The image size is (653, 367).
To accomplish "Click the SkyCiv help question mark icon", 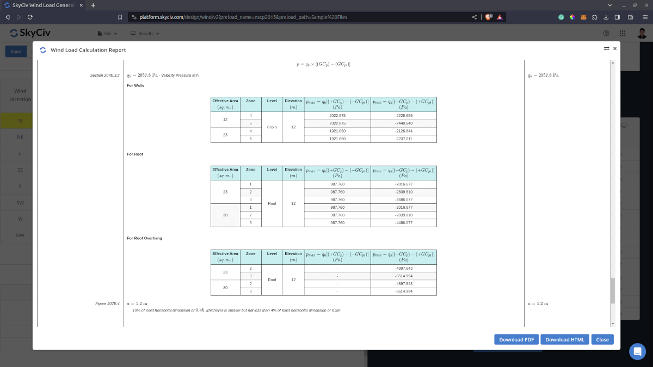I will (606, 33).
